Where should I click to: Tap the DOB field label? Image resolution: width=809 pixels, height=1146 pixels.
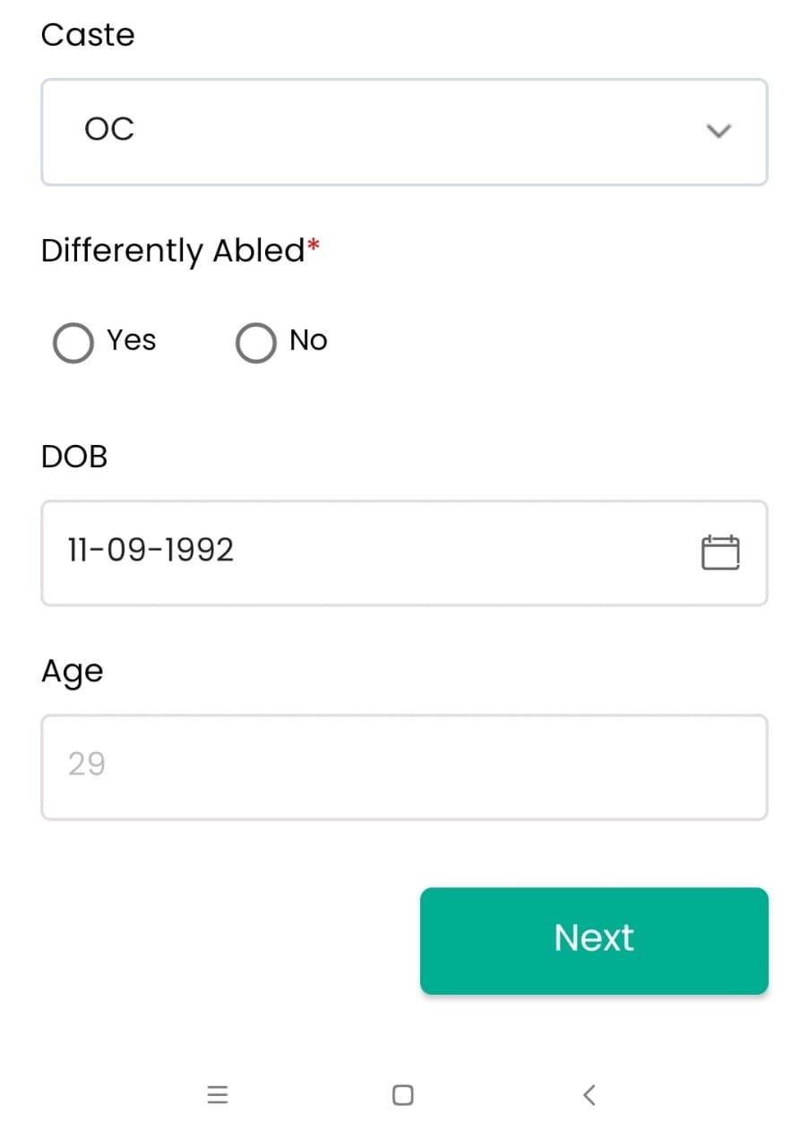[74, 457]
